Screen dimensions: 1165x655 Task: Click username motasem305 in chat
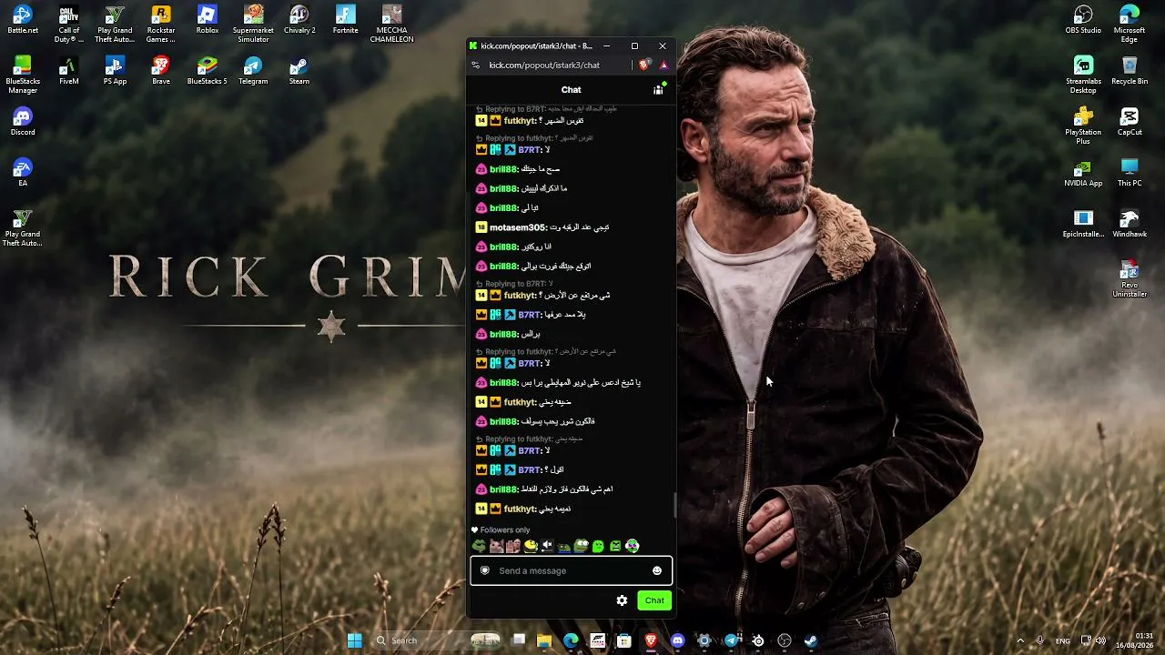point(518,227)
